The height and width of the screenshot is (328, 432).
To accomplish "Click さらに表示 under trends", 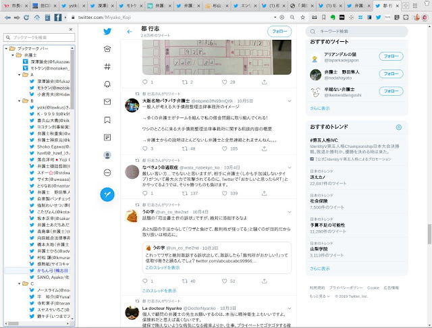I will coord(319,269).
